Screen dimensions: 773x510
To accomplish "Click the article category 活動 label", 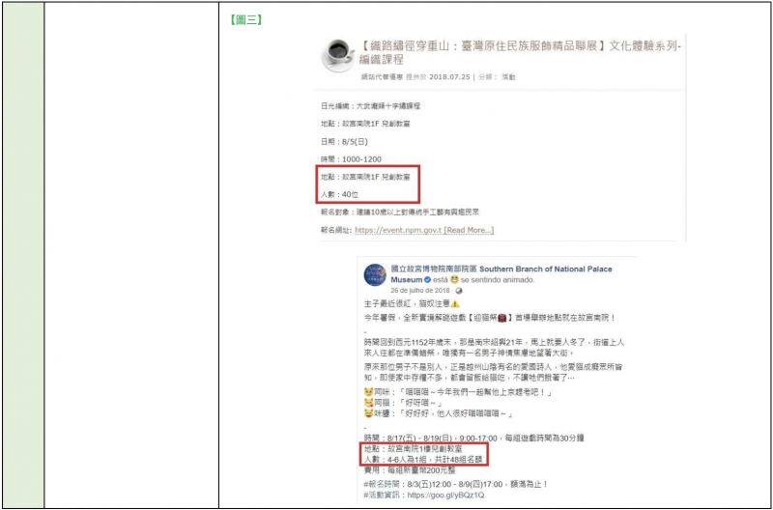I will [509, 76].
